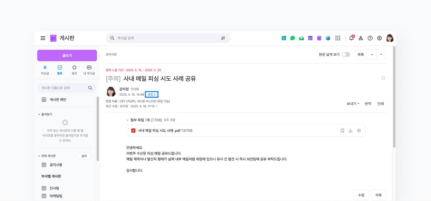
Task: Open the Calendar app icon
Action: (x=310, y=38)
